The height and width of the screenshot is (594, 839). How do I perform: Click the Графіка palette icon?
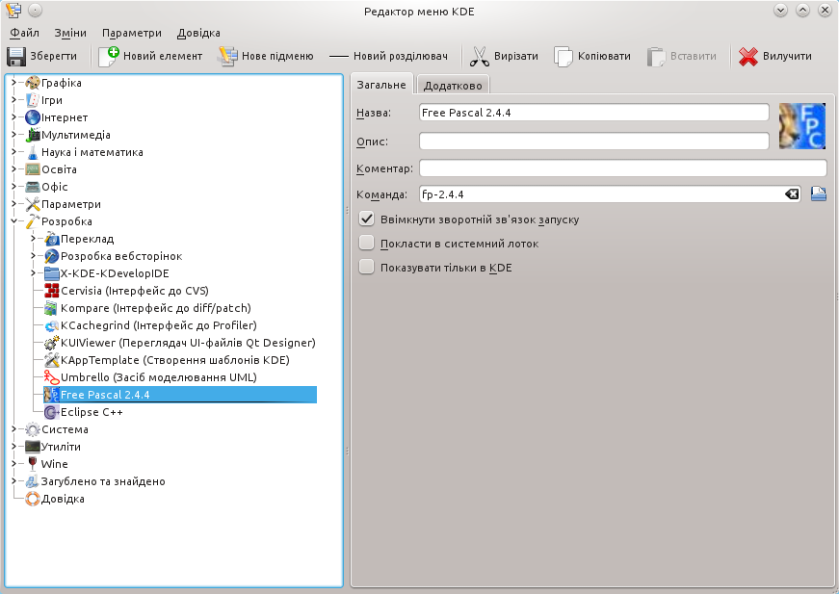[33, 83]
